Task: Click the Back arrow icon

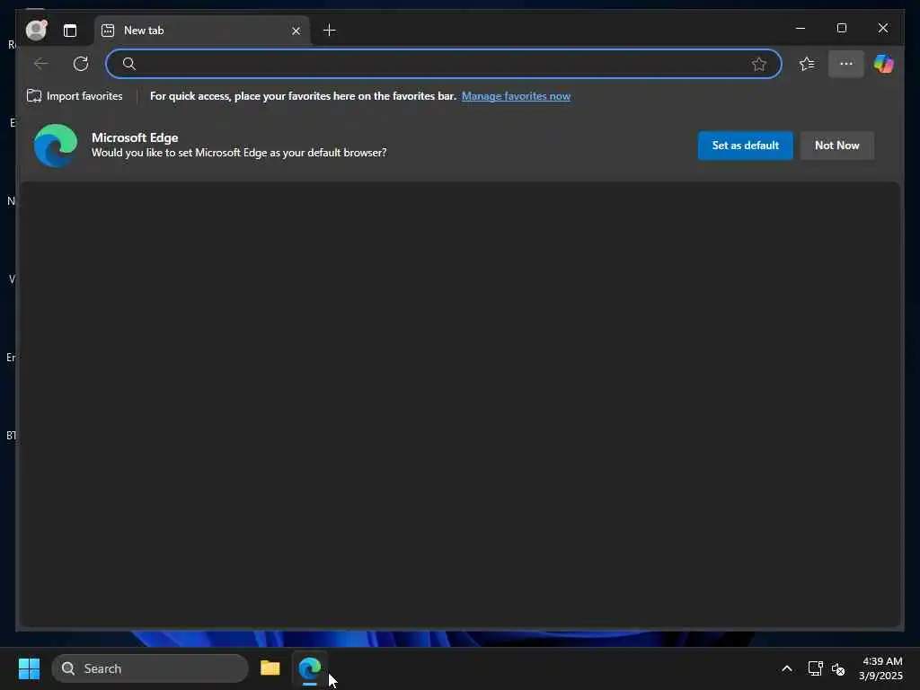Action: pyautogui.click(x=40, y=64)
